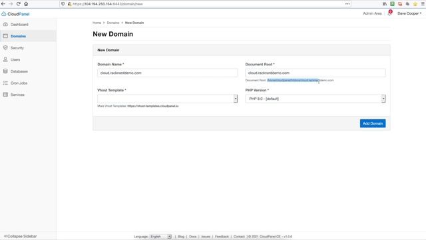Go to browser home icon

pyautogui.click(x=26, y=4)
